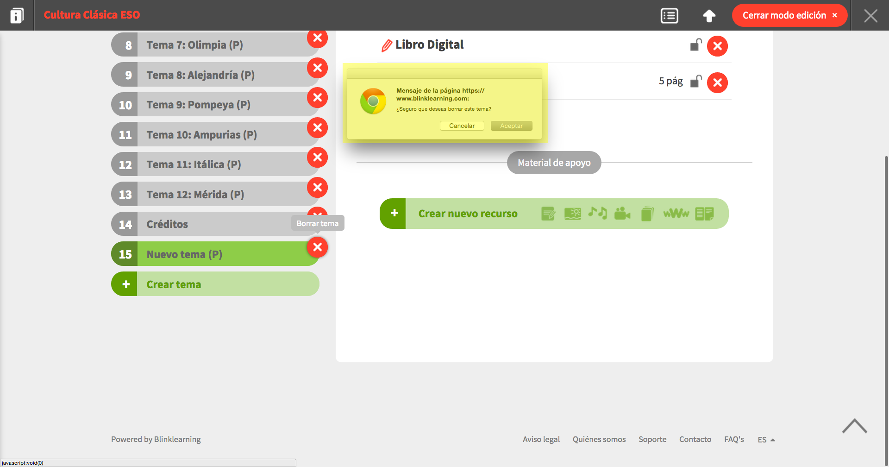Close edit mode with Cerrar modo edición
The image size is (889, 467).
coord(789,15)
